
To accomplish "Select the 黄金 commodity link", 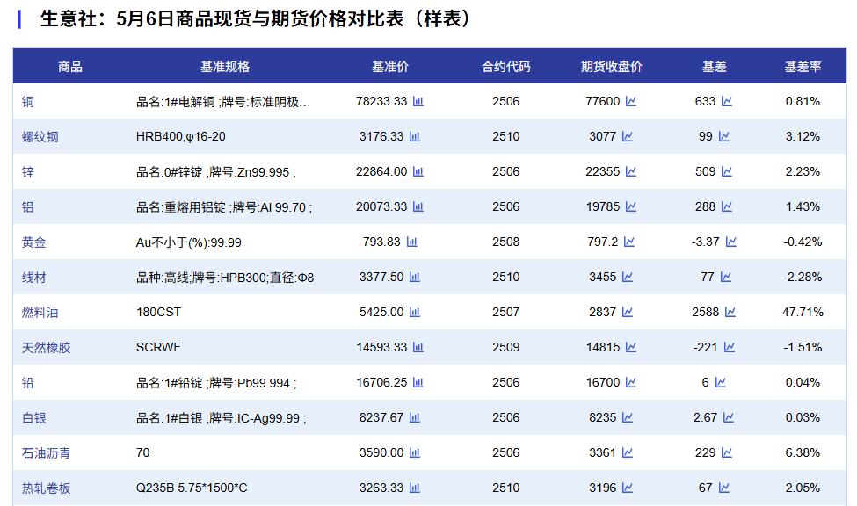I will coord(34,242).
